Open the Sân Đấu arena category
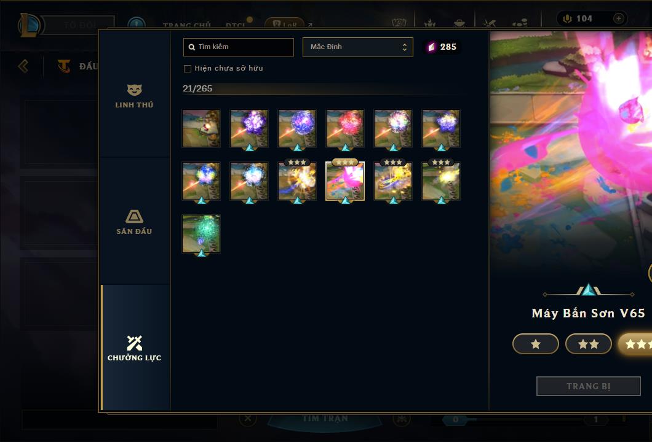652x442 pixels. 134,222
